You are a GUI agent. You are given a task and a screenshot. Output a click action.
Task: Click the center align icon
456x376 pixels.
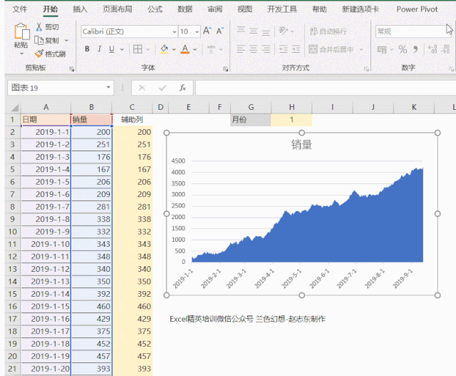pyautogui.click(x=254, y=49)
